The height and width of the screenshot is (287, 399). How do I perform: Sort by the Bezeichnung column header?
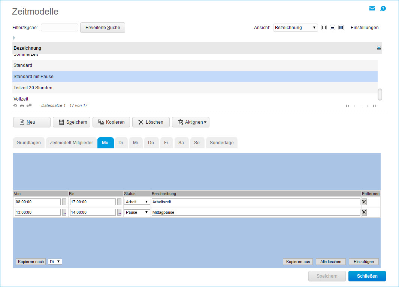click(x=27, y=48)
